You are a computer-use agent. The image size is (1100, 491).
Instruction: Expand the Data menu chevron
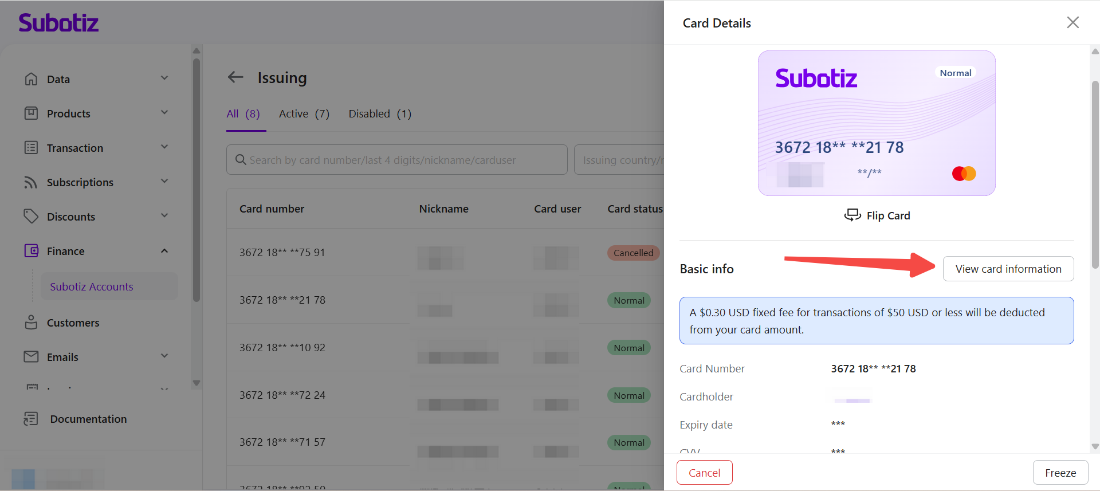coord(164,78)
